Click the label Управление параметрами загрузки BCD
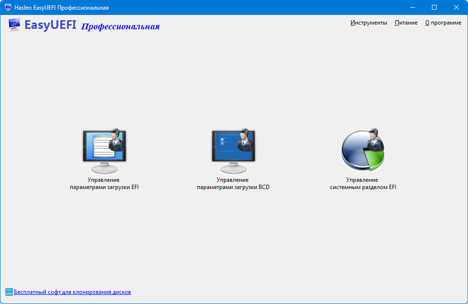The width and height of the screenshot is (468, 304). (x=233, y=184)
